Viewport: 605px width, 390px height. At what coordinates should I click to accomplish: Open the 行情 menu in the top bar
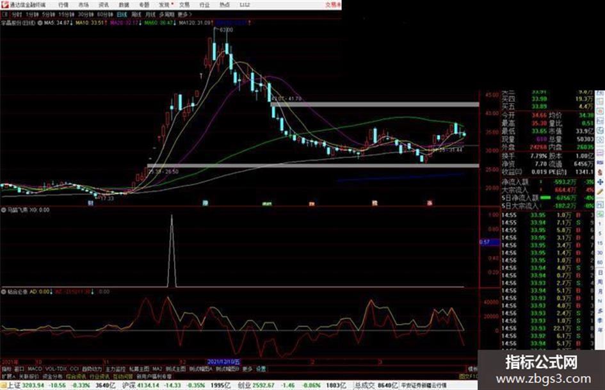tap(63, 4)
